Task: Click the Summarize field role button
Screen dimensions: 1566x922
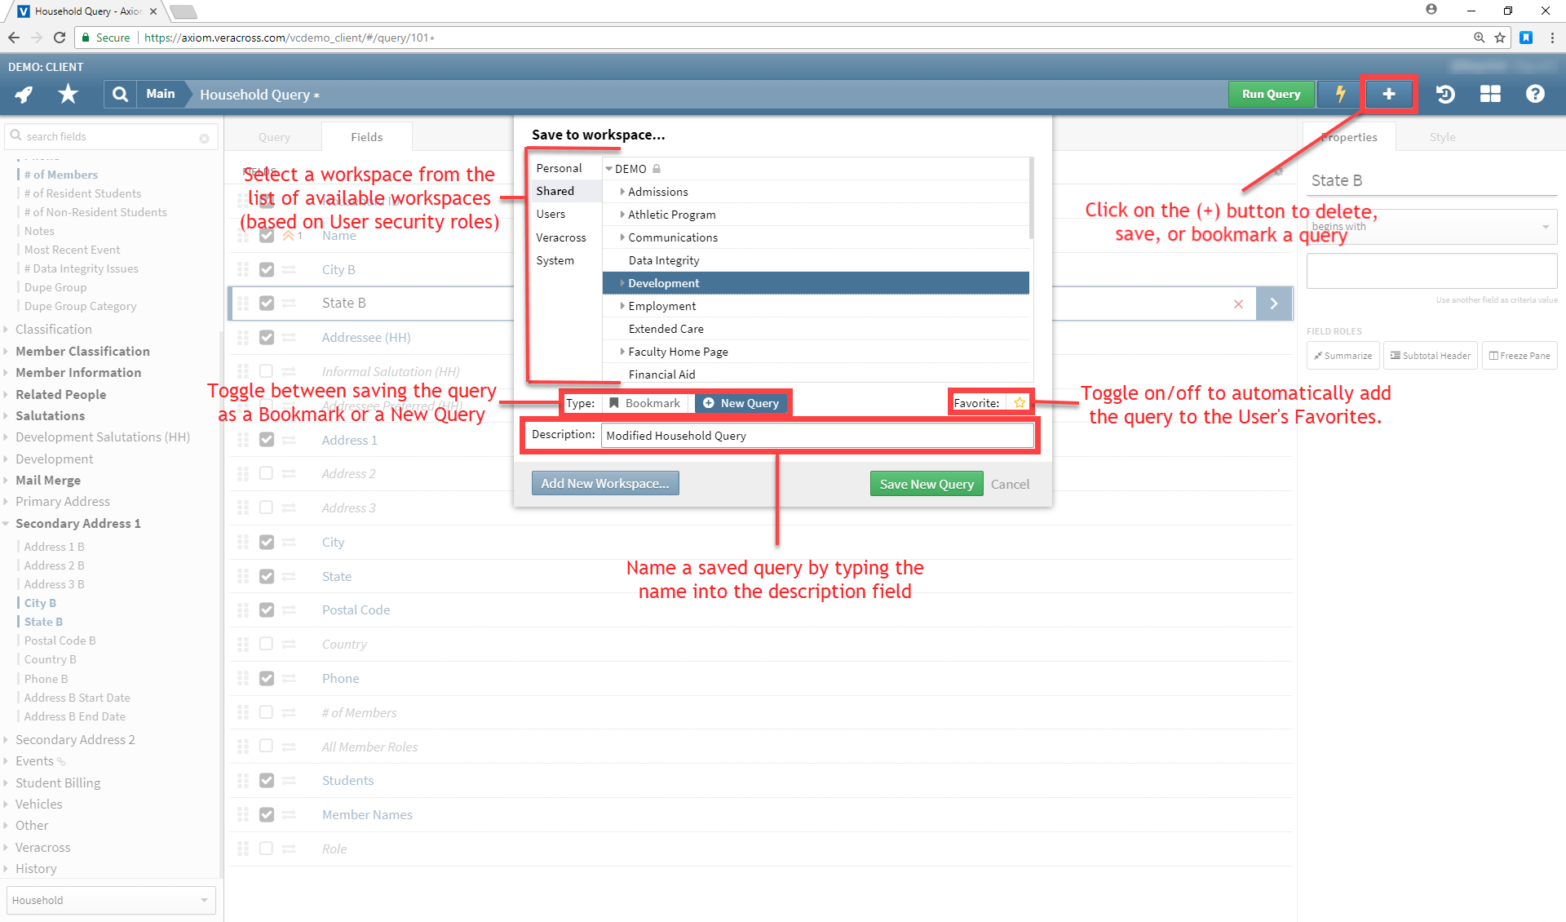Action: pos(1343,356)
